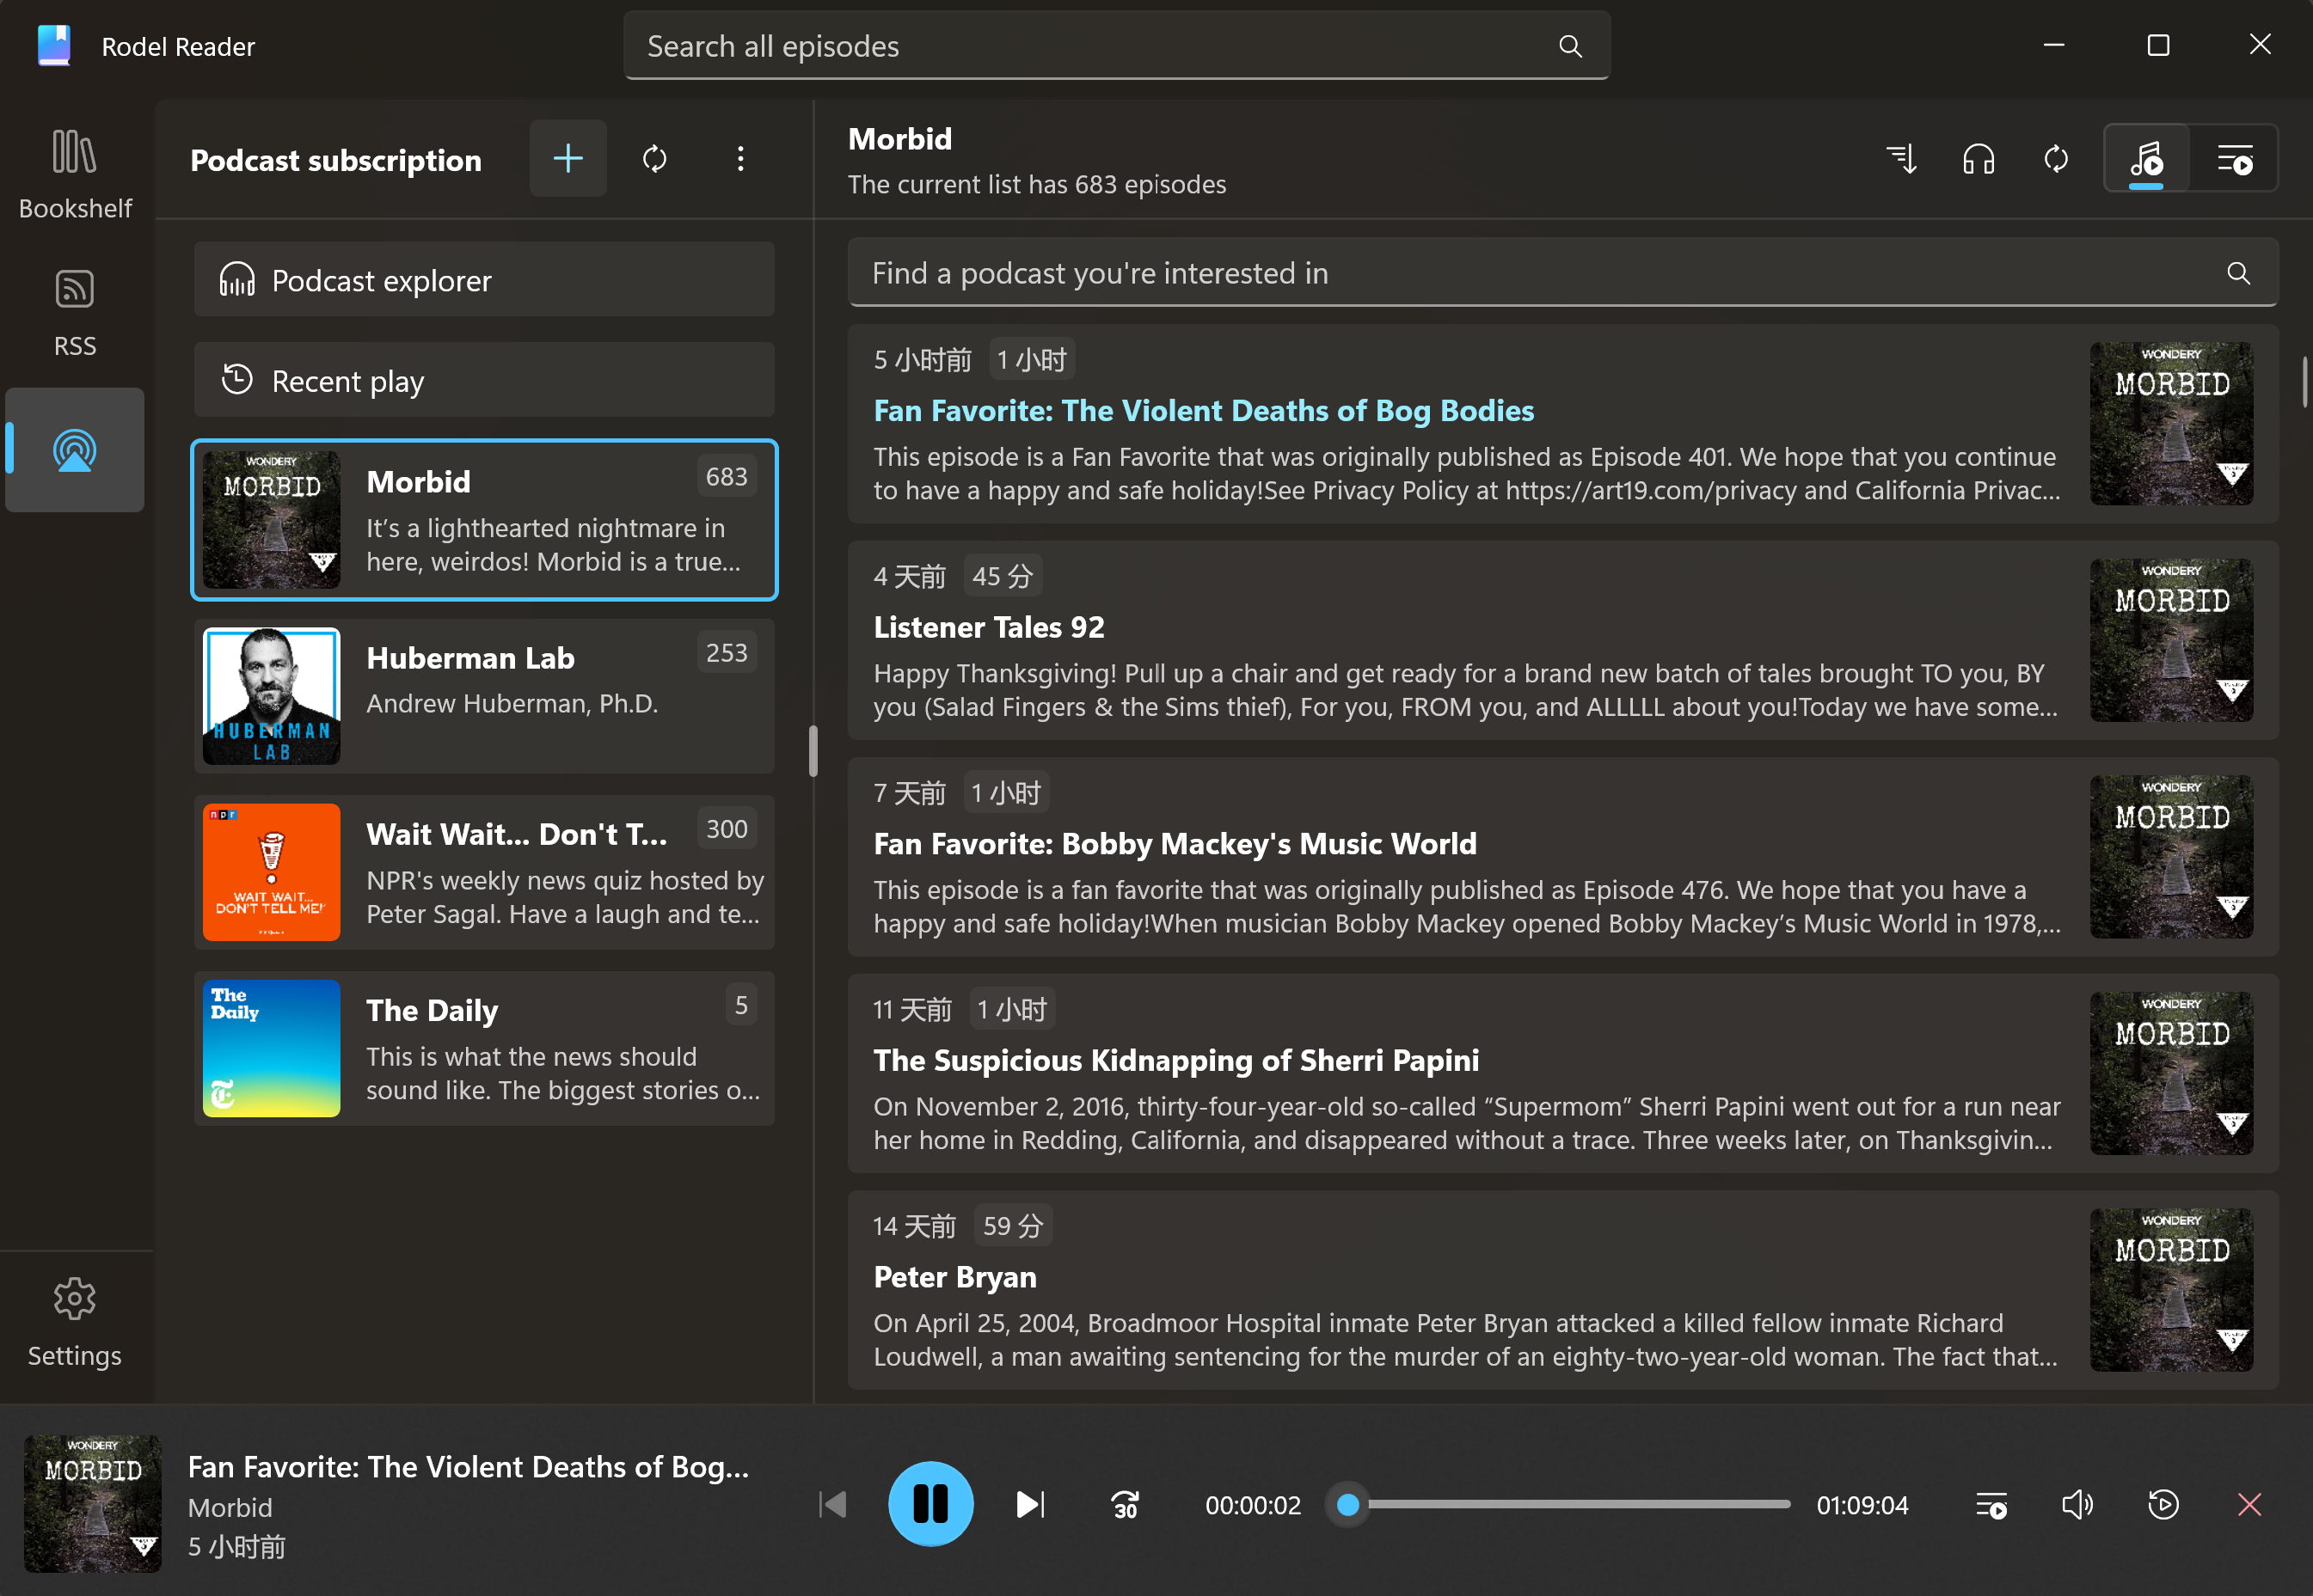This screenshot has width=2313, height=1596.
Task: Open The Suspicious Kidnapping of Sherri Papini
Action: tap(1562, 1074)
